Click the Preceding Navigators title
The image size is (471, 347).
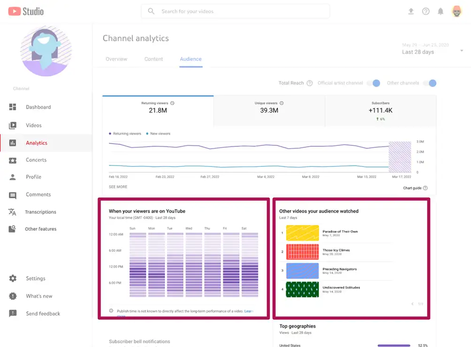(340, 269)
